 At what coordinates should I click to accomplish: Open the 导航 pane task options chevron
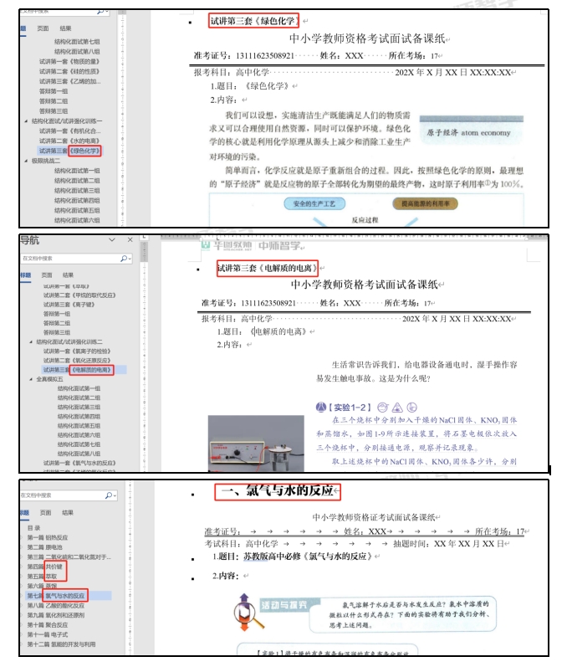pyautogui.click(x=112, y=240)
